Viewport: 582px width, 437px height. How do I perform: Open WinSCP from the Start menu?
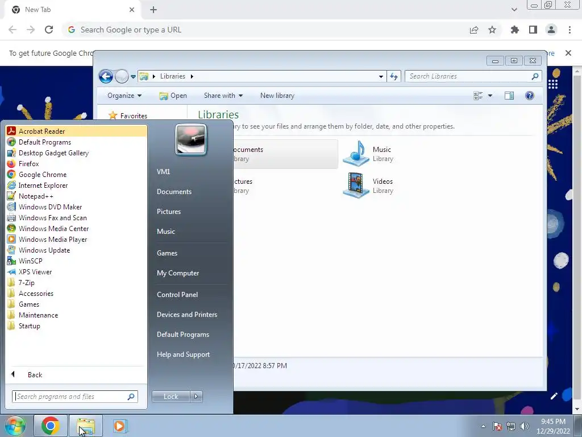[76, 261]
